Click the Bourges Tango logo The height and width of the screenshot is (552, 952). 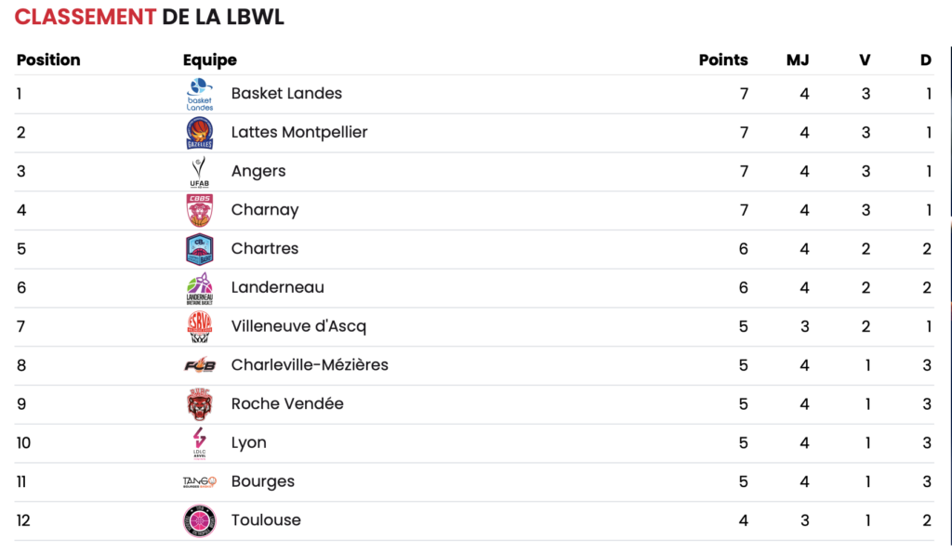point(200,481)
